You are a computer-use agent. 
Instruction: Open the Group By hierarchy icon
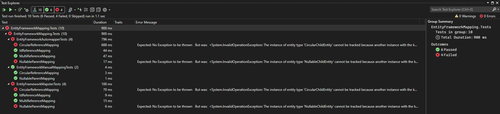click(x=86, y=10)
